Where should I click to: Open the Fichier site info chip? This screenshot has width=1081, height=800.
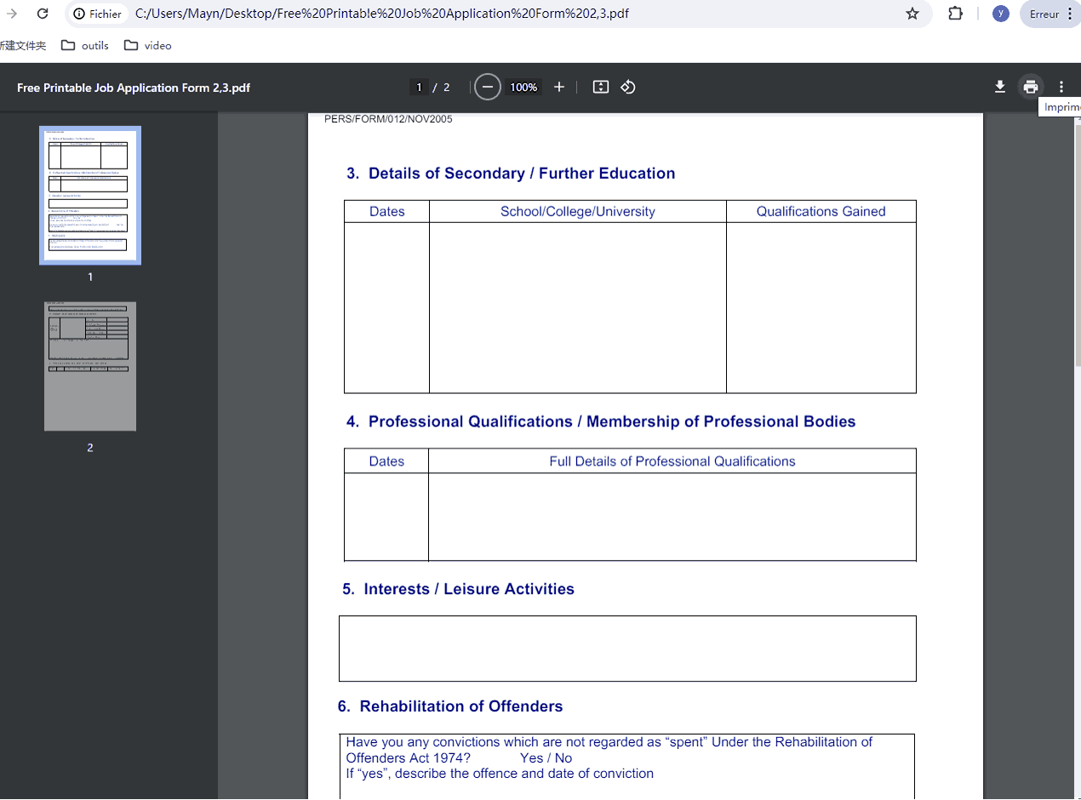(x=98, y=14)
